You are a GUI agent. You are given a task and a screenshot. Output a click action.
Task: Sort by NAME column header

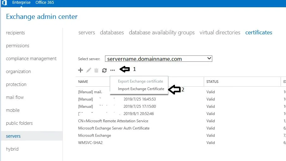coord(83,82)
